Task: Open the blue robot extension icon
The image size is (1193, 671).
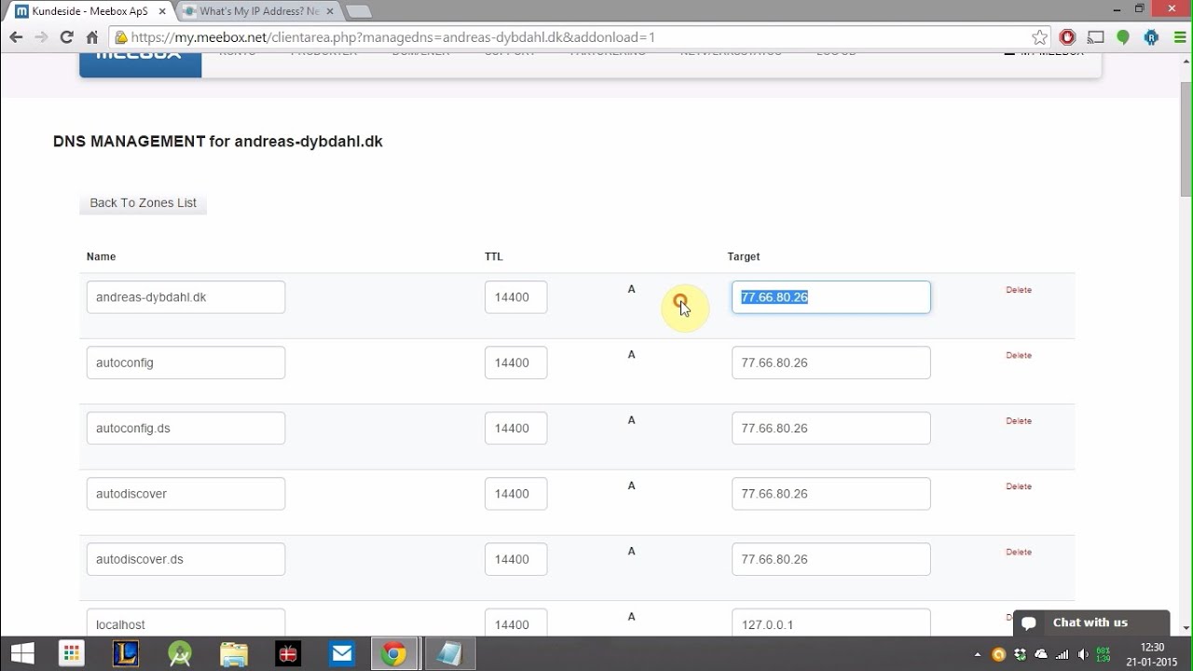Action: pos(1151,37)
